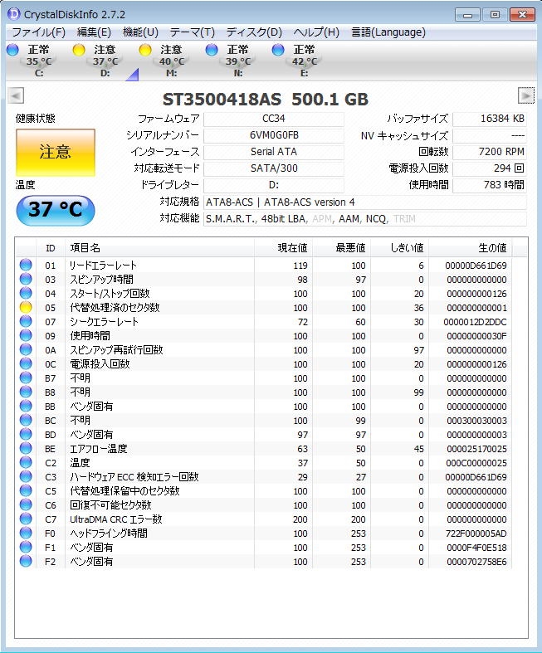The height and width of the screenshot is (653, 542).
Task: Click blue status icon of row 0A
Action: click(x=26, y=350)
